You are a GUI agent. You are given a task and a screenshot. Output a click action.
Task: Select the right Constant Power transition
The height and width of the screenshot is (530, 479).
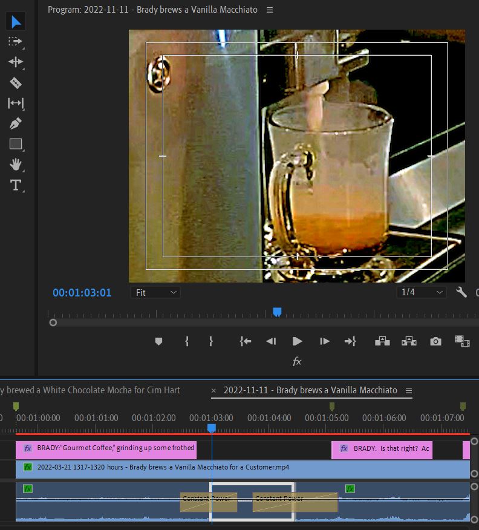[295, 502]
